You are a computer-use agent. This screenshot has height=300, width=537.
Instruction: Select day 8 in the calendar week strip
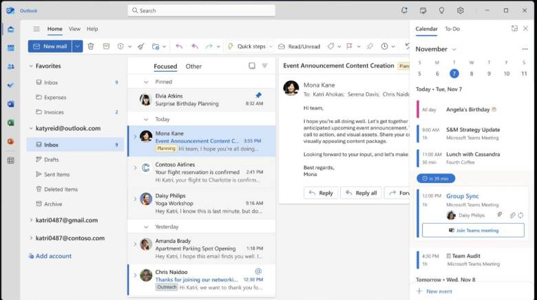tap(472, 74)
